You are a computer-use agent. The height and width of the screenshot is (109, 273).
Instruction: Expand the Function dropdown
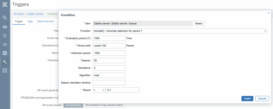[x=180, y=31]
